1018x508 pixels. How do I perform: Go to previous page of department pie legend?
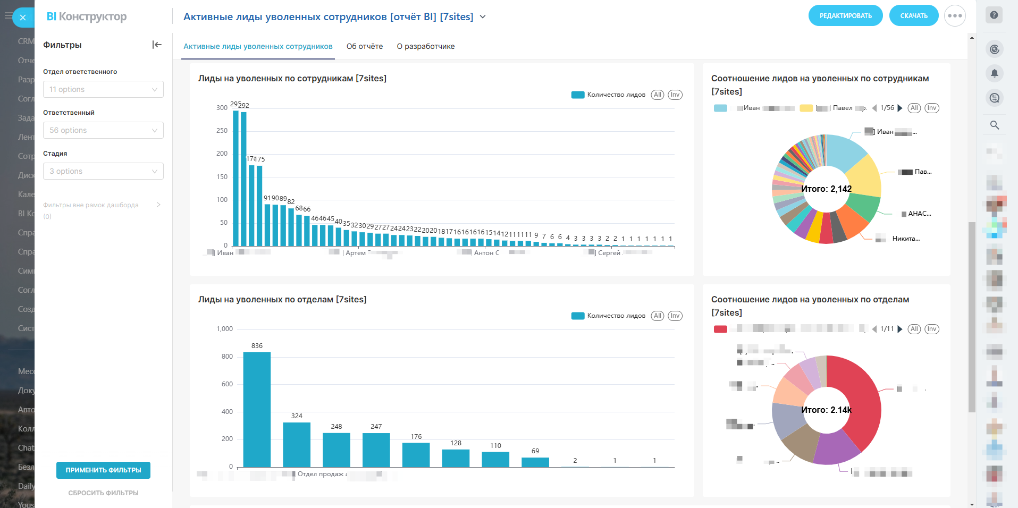pyautogui.click(x=874, y=329)
